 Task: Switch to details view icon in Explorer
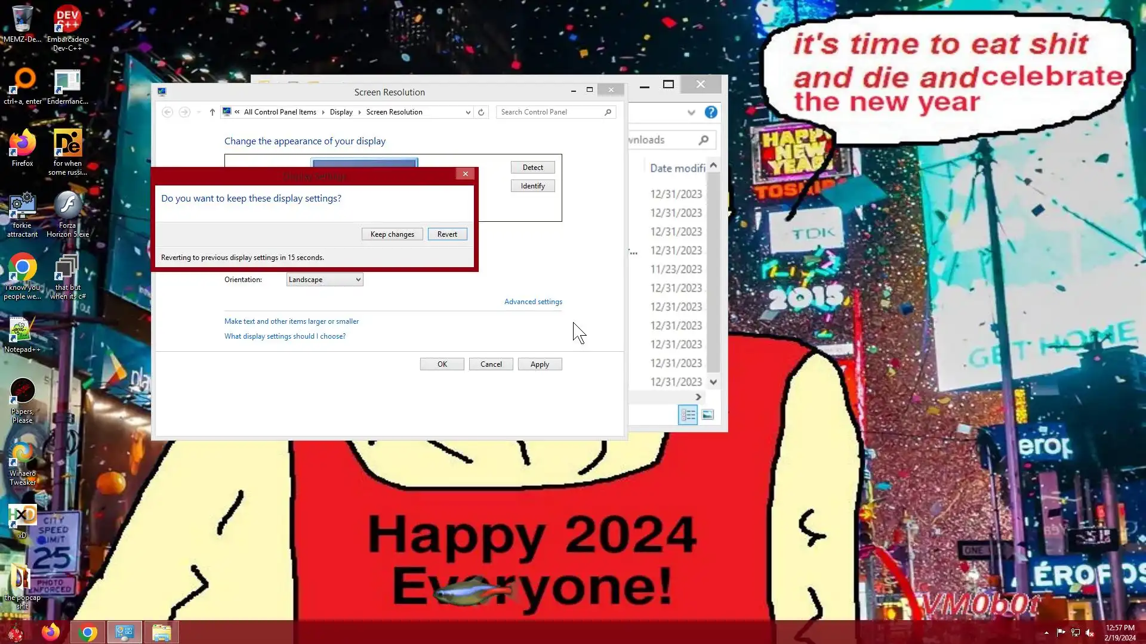688,414
